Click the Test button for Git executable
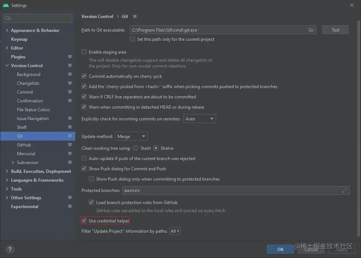 pos(335,30)
